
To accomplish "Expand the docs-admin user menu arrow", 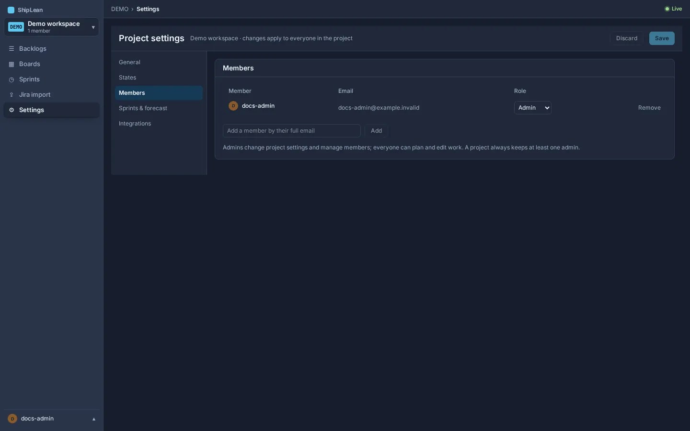I will click(x=94, y=419).
